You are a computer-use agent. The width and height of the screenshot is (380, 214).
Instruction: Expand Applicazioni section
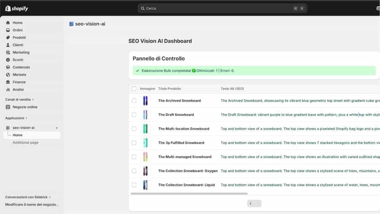point(16,118)
